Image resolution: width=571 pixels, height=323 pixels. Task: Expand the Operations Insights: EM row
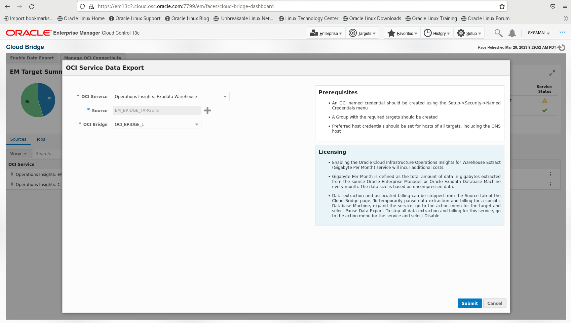tap(12, 174)
